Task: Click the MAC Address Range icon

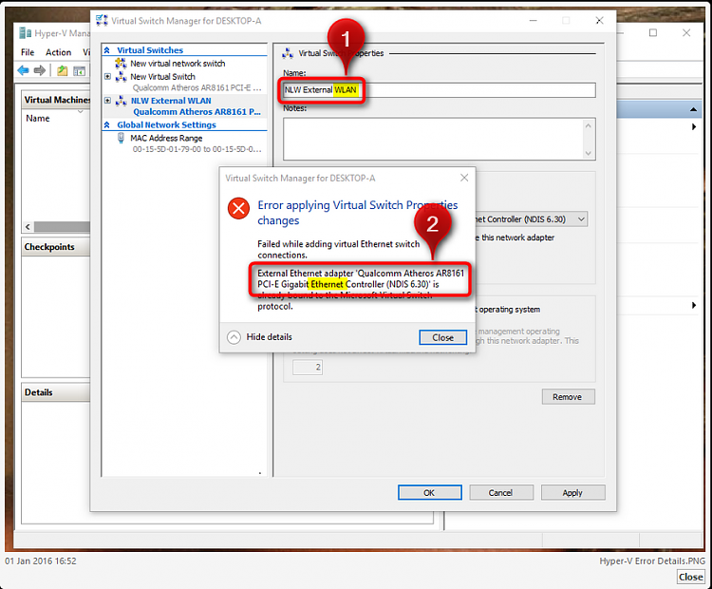Action: click(121, 138)
